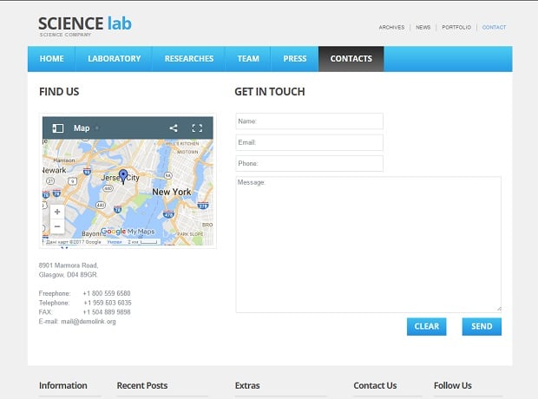Image resolution: width=538 pixels, height=399 pixels.
Task: Go to the LABORATORY tab
Action: click(x=114, y=59)
